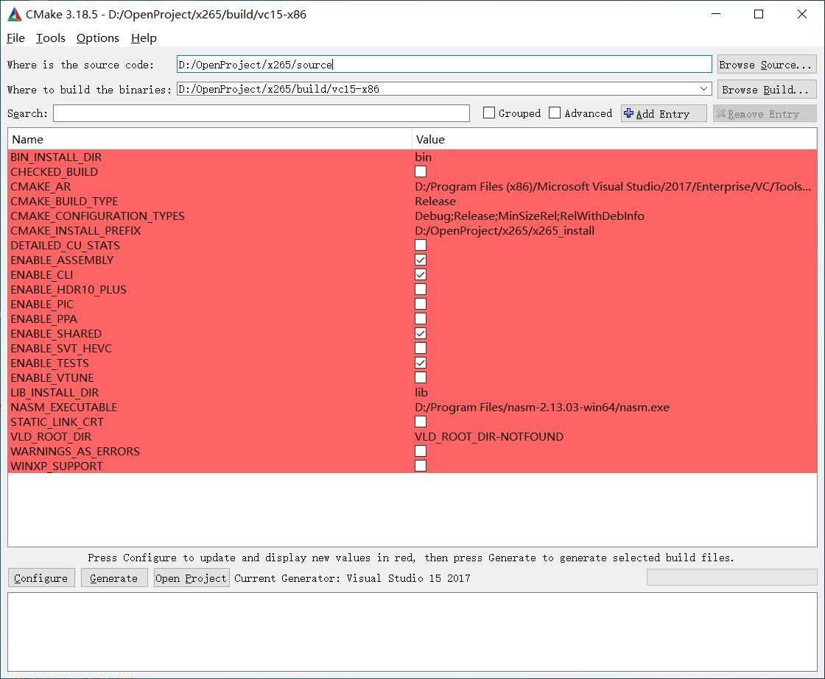Enable DETAILED_CU_STATS checkbox
Image resolution: width=825 pixels, height=679 pixels.
click(x=421, y=246)
